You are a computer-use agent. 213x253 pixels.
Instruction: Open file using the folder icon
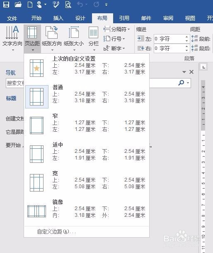pyautogui.click(x=18, y=4)
